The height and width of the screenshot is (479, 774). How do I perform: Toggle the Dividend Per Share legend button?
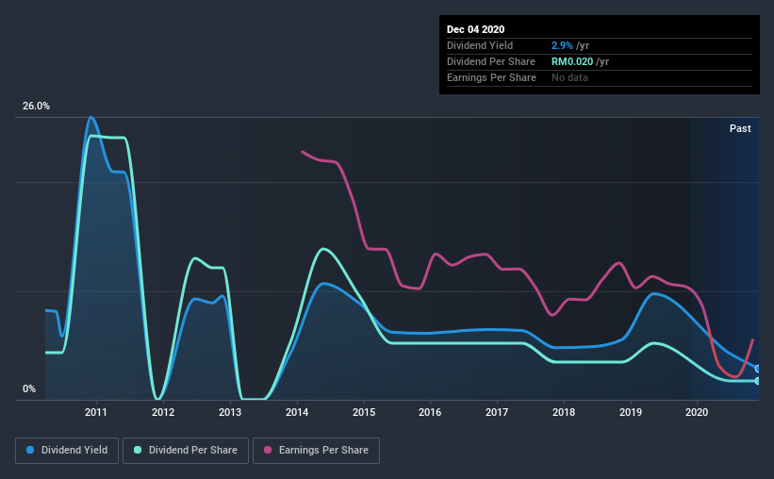coord(186,451)
